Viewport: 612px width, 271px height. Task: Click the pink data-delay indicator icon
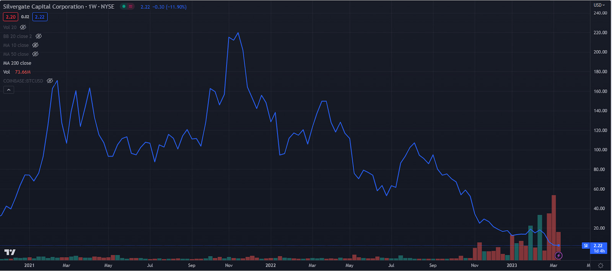tap(131, 6)
